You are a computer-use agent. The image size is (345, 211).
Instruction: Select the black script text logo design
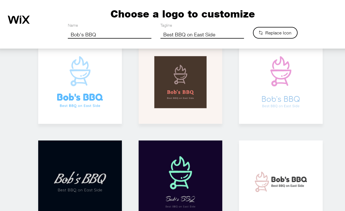(80, 176)
